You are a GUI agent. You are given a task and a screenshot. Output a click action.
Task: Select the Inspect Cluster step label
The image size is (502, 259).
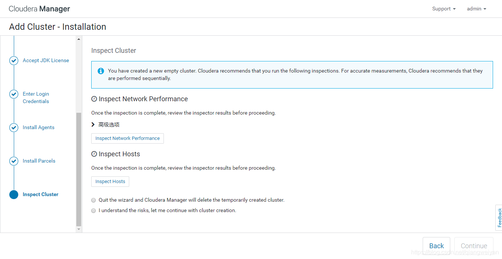pyautogui.click(x=41, y=194)
